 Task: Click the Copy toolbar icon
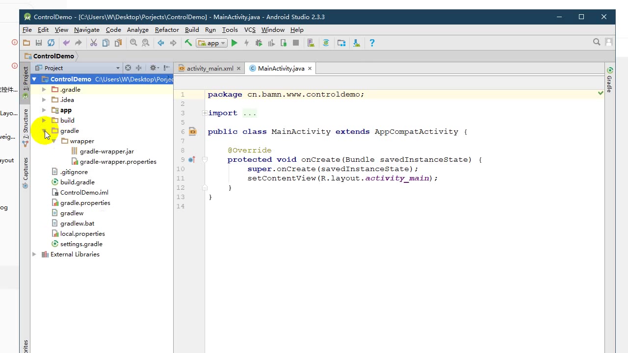click(106, 43)
